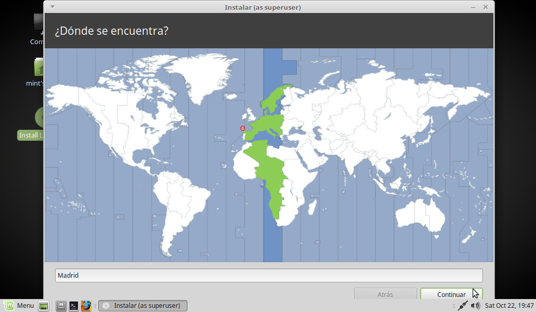The image size is (536, 312).
Task: Open the file manager launcher in the panel
Action: click(61, 306)
